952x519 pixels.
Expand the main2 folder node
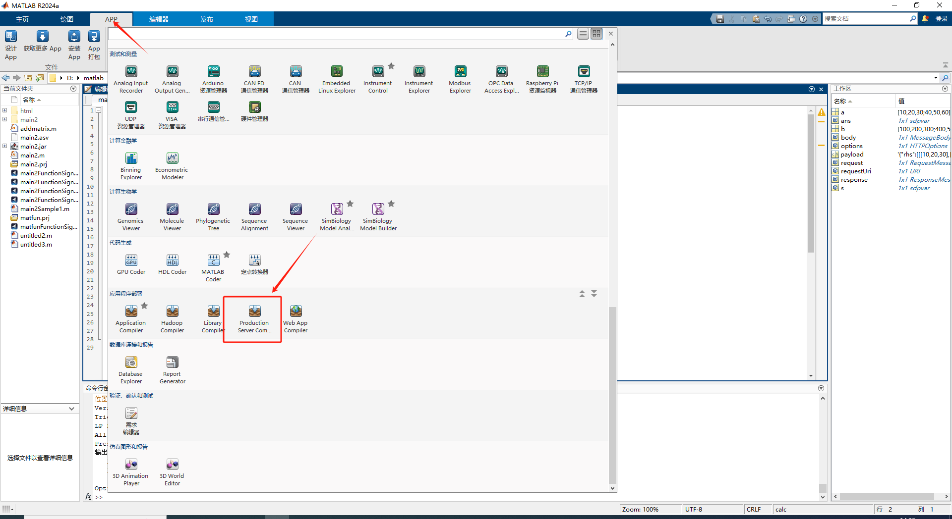tap(4, 119)
